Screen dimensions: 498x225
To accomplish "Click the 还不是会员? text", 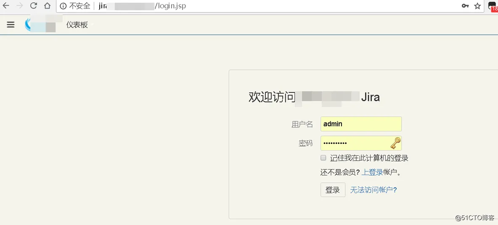I will pyautogui.click(x=340, y=173).
